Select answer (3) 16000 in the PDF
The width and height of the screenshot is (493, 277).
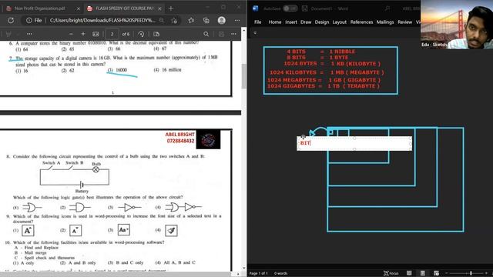(x=117, y=70)
